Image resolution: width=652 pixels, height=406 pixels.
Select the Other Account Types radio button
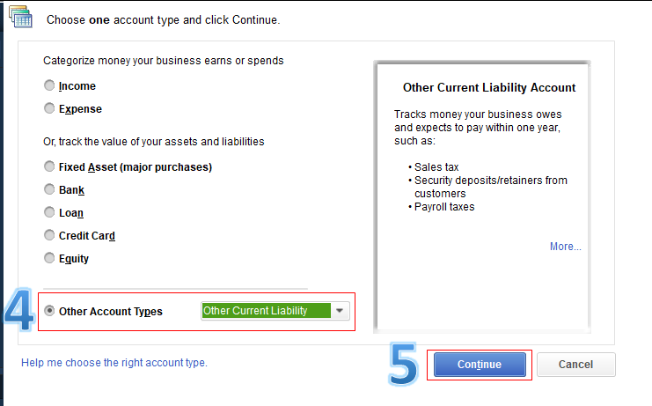(49, 311)
